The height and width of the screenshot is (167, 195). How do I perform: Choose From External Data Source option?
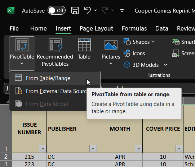coord(48,91)
